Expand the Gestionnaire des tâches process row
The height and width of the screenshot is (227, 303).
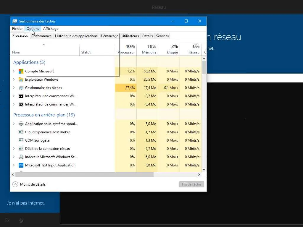[14, 88]
